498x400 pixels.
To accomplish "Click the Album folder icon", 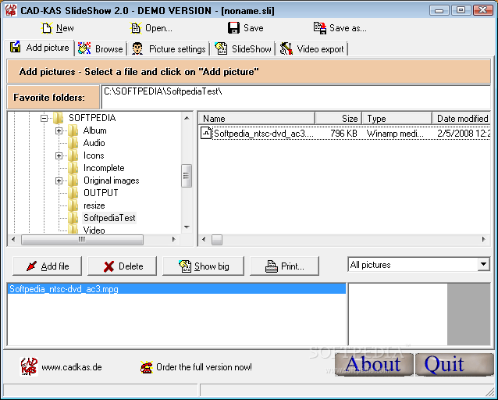I will click(73, 130).
